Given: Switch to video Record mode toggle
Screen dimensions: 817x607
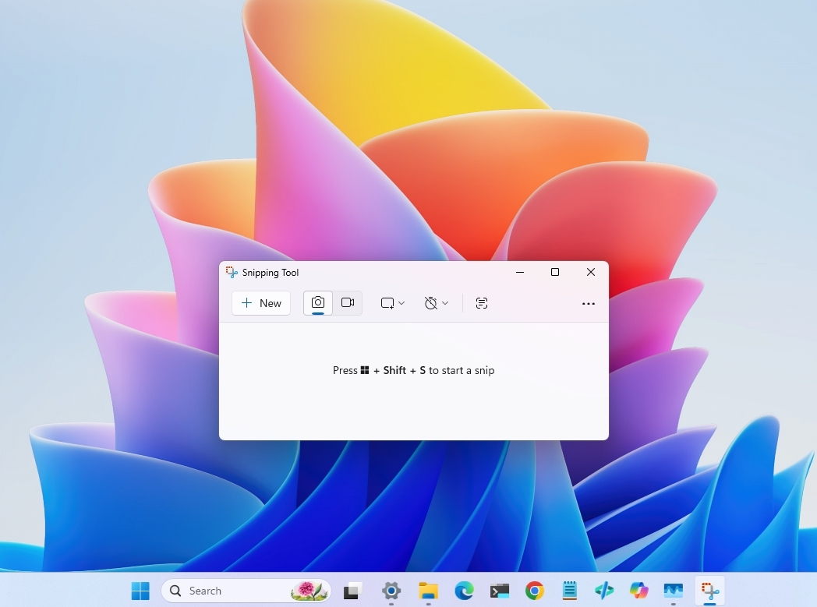Looking at the screenshot, I should coord(348,303).
